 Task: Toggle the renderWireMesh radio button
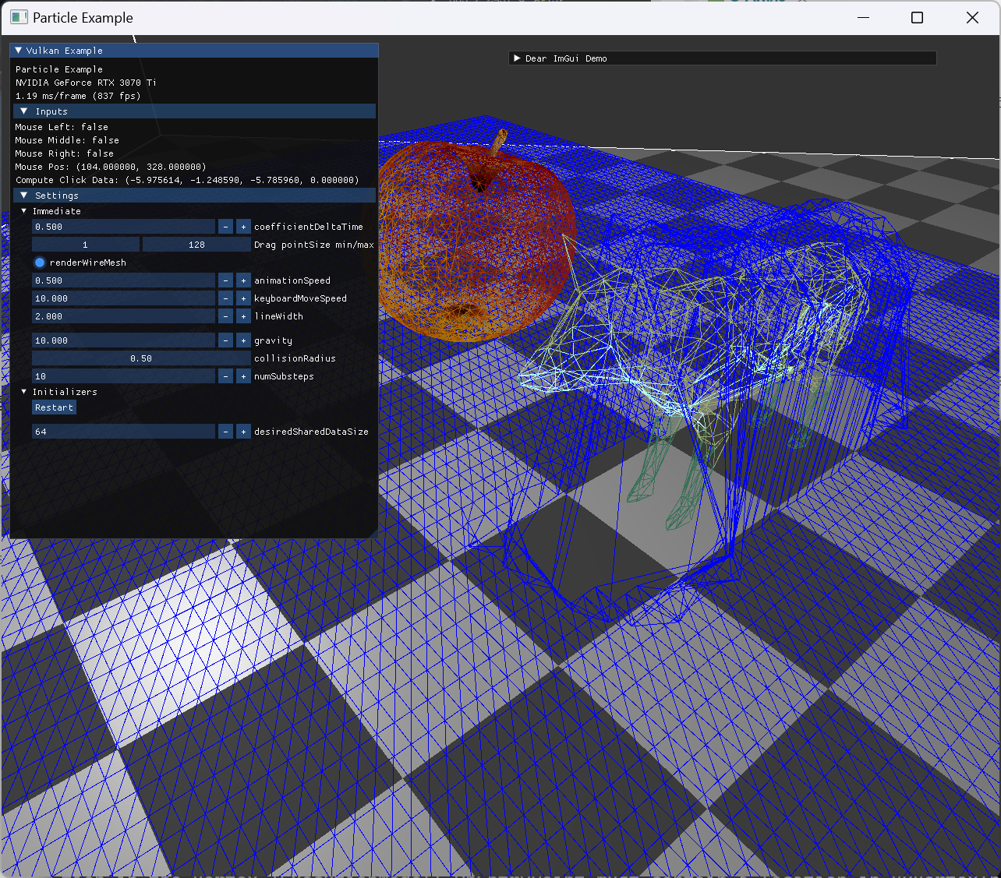coord(40,263)
